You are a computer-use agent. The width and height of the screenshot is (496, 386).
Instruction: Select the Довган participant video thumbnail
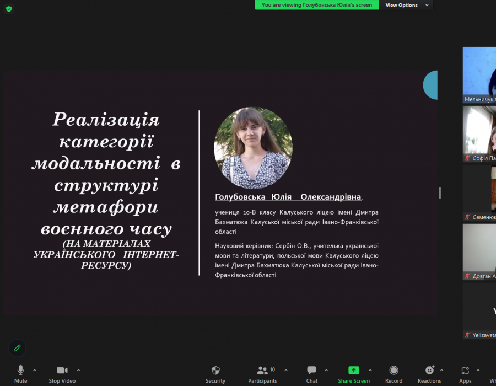pos(479,251)
